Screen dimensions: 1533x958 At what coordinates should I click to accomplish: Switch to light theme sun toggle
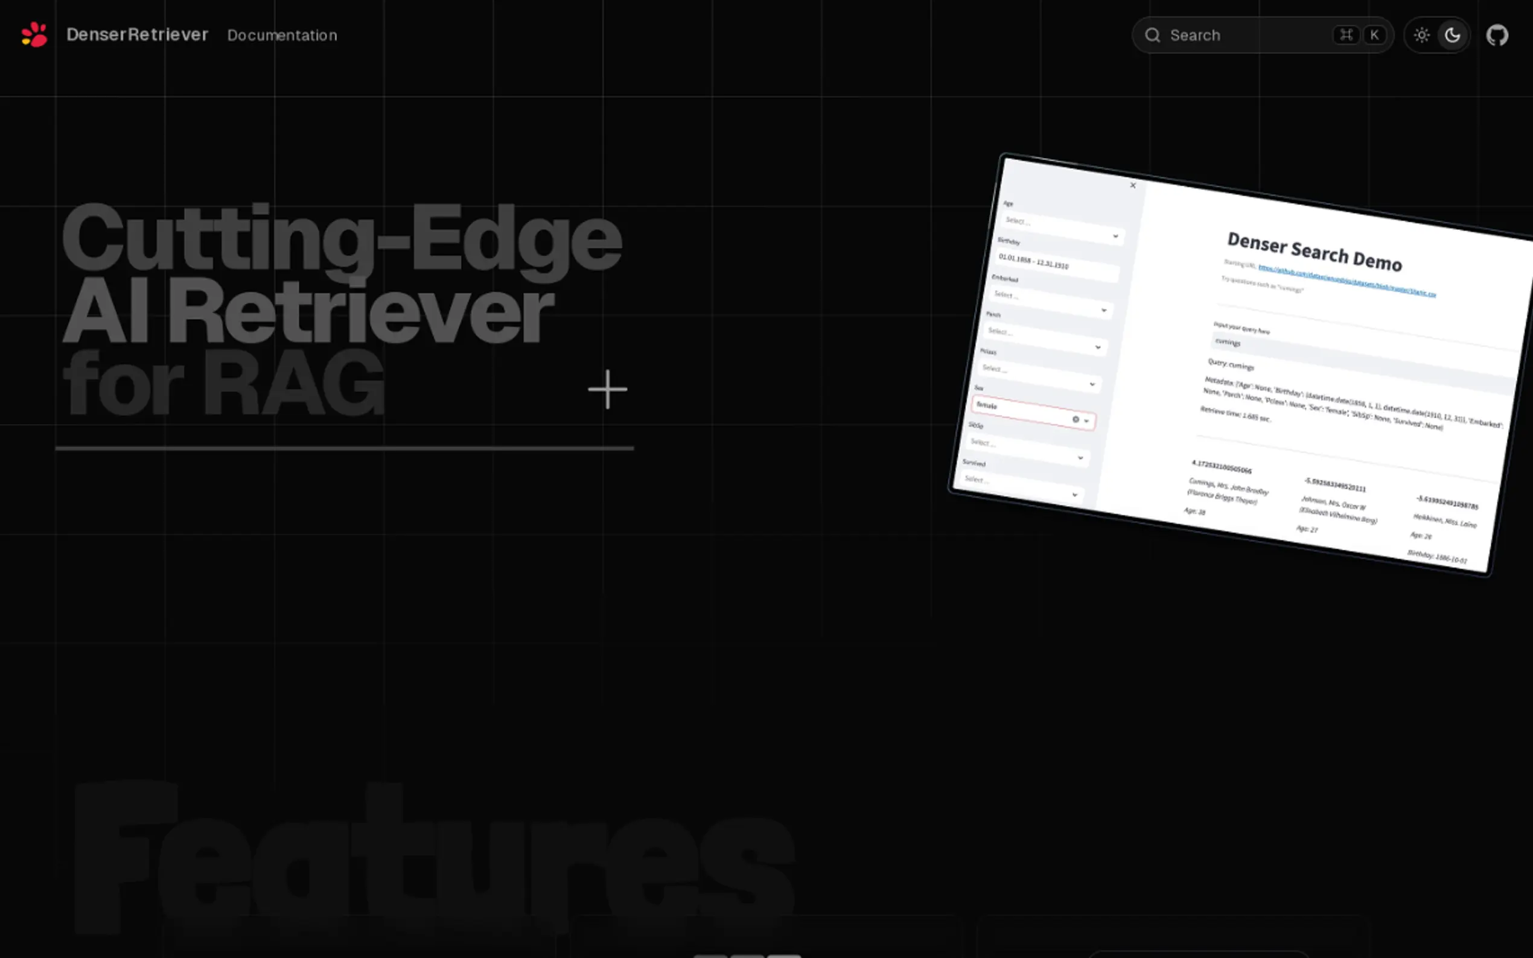click(1421, 35)
